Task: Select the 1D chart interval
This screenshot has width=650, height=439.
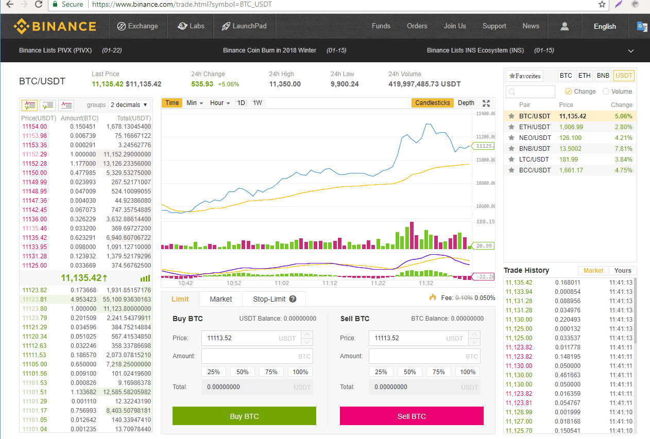Action: 241,103
